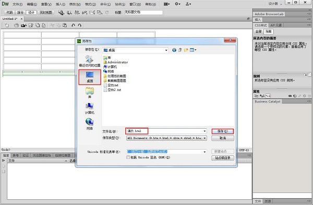Open the 编辑 menu
313x205 pixels.
point(32,4)
